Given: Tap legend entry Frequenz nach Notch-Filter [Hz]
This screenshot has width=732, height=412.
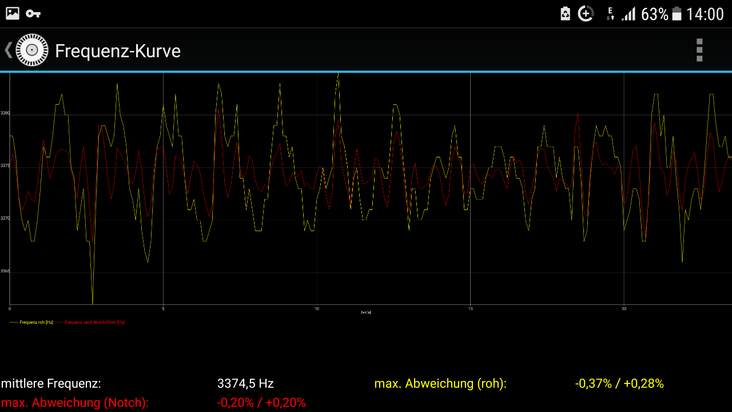Looking at the screenshot, I should click(90, 322).
